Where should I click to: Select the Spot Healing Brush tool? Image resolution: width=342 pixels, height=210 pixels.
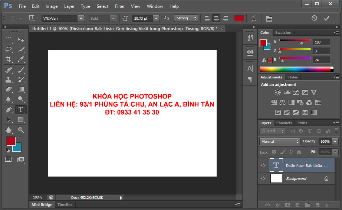point(9,70)
